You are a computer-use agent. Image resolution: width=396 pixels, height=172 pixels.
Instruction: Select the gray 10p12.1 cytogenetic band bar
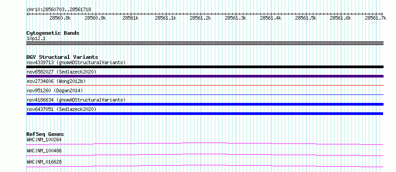point(205,43)
